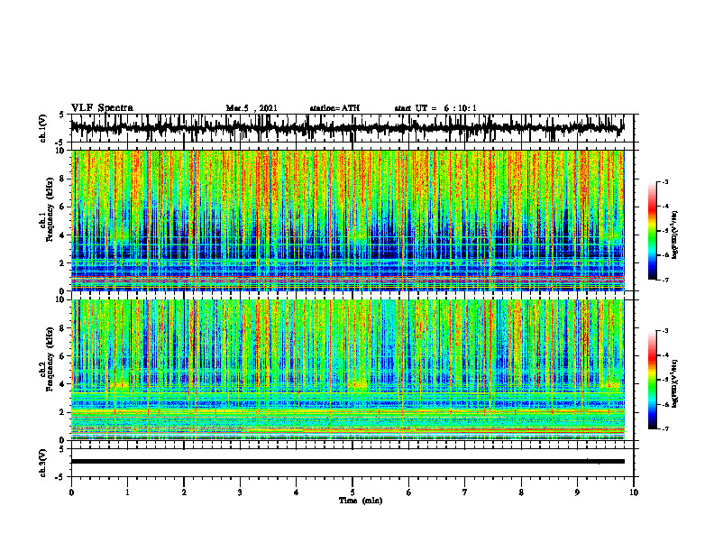Click the '-3' label on ch.1 color bar

[664, 181]
